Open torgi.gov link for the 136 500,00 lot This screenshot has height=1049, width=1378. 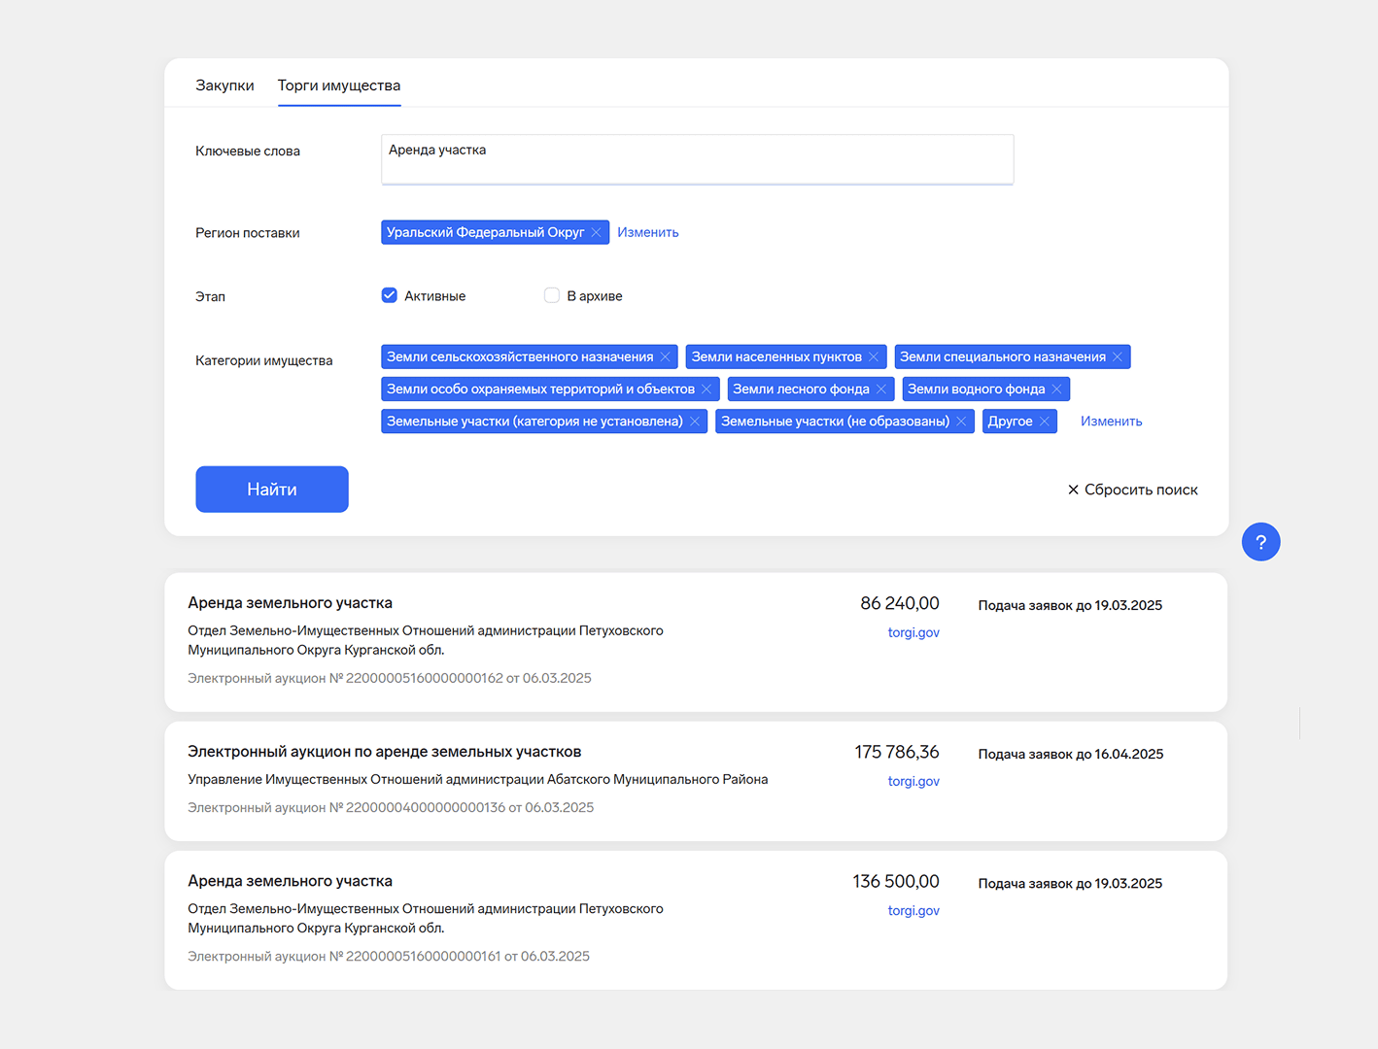pyautogui.click(x=913, y=910)
